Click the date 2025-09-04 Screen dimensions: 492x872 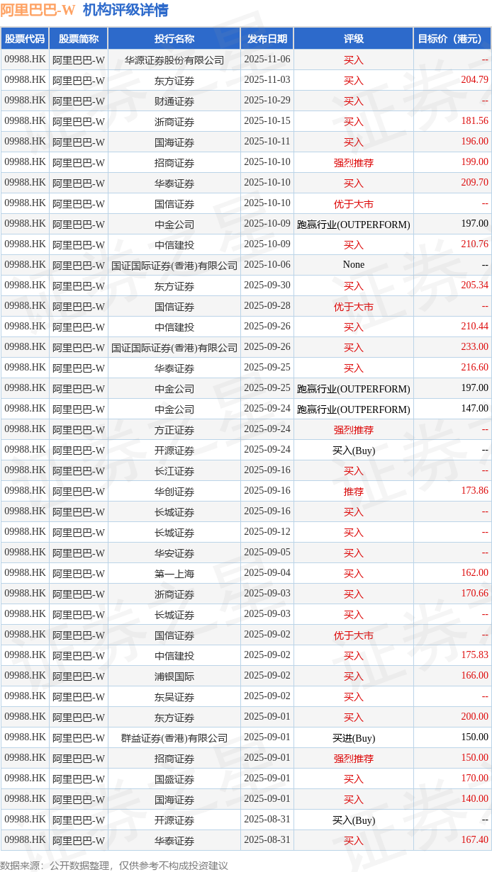pyautogui.click(x=267, y=573)
